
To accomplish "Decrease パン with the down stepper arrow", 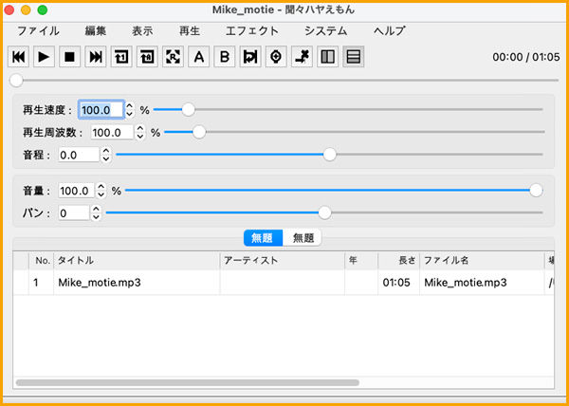I will (96, 217).
